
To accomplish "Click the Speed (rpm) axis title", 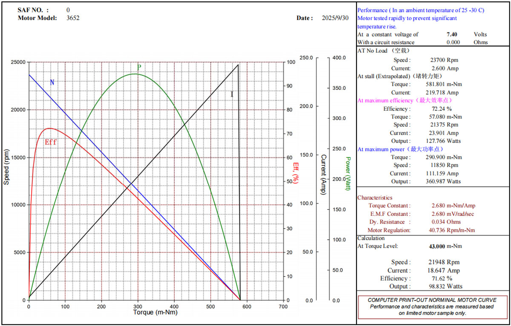I will [6, 167].
